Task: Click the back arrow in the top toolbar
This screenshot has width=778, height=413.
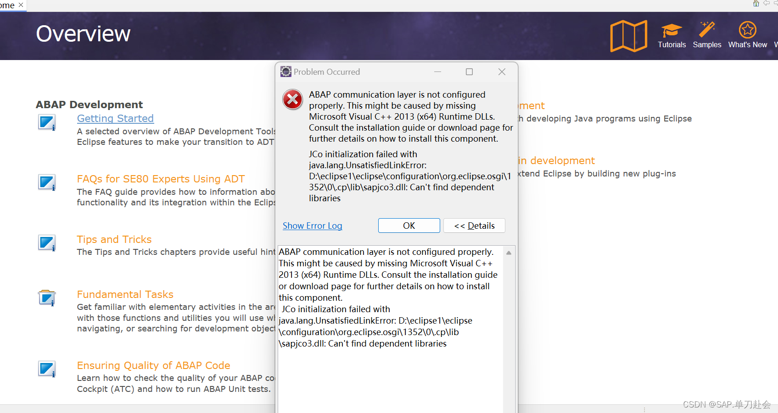Action: pos(767,3)
